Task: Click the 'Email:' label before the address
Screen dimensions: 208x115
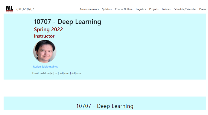Action: pyautogui.click(x=36, y=73)
